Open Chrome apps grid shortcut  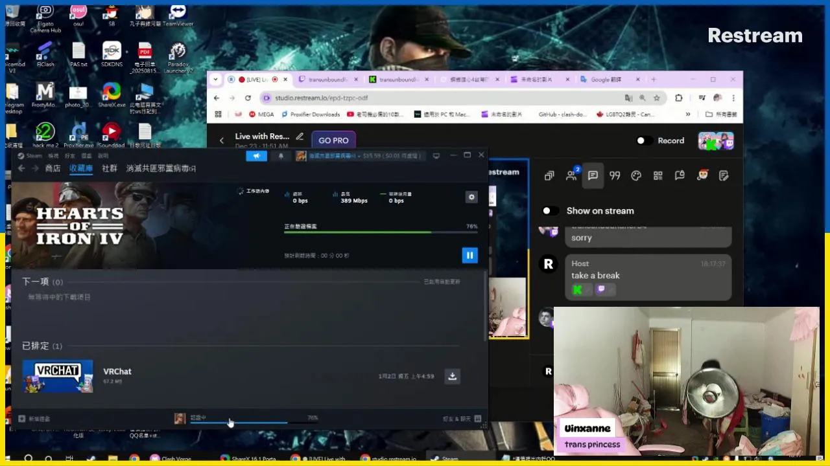pyautogui.click(x=218, y=115)
